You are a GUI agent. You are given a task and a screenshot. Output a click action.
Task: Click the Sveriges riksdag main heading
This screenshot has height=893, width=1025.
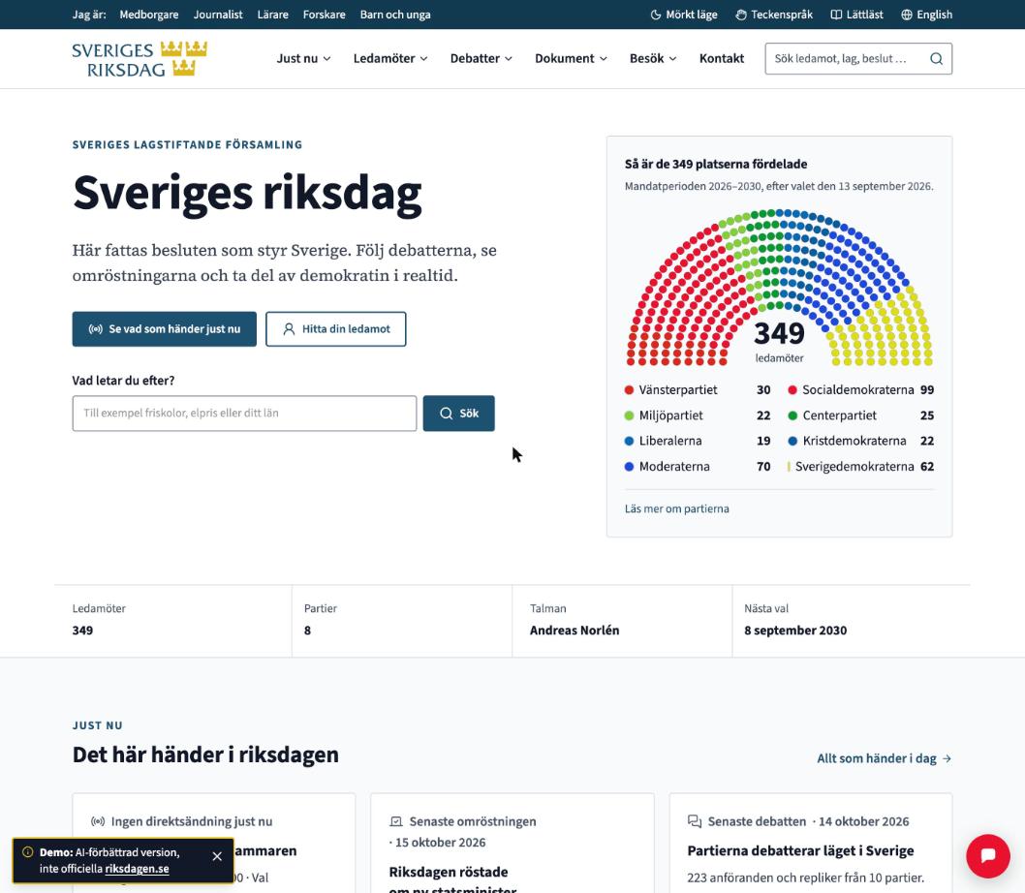point(247,194)
